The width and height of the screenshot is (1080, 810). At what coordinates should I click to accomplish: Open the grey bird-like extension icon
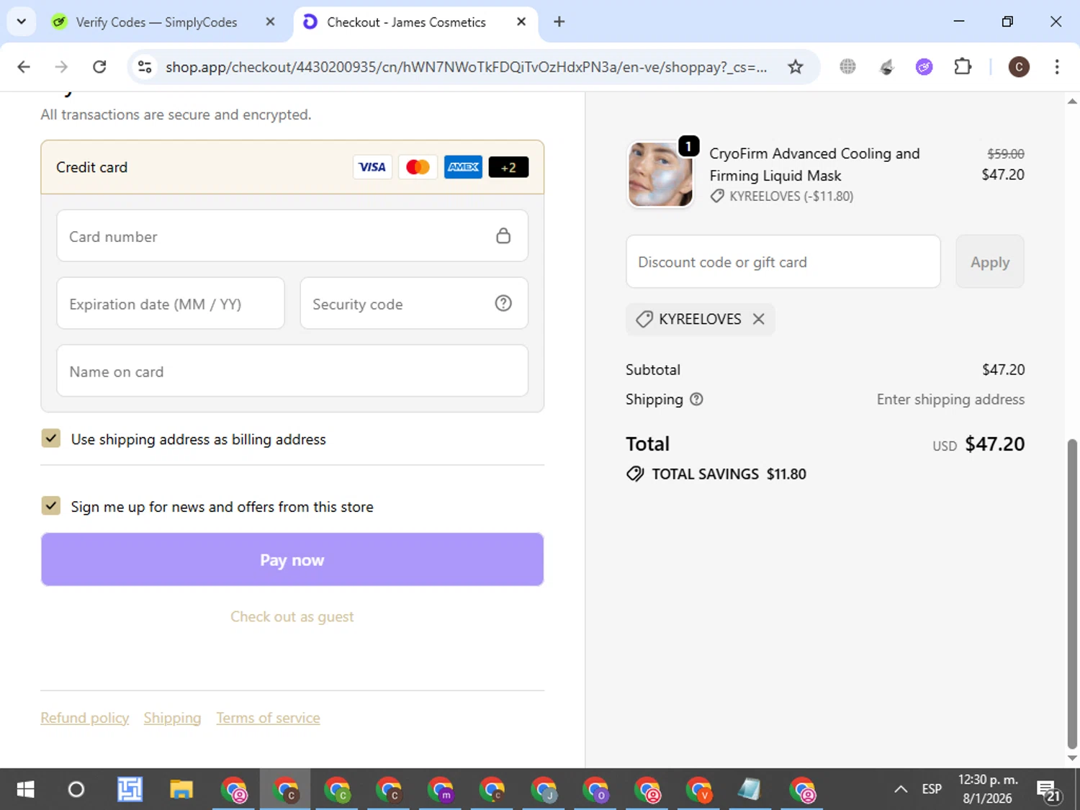click(x=886, y=67)
